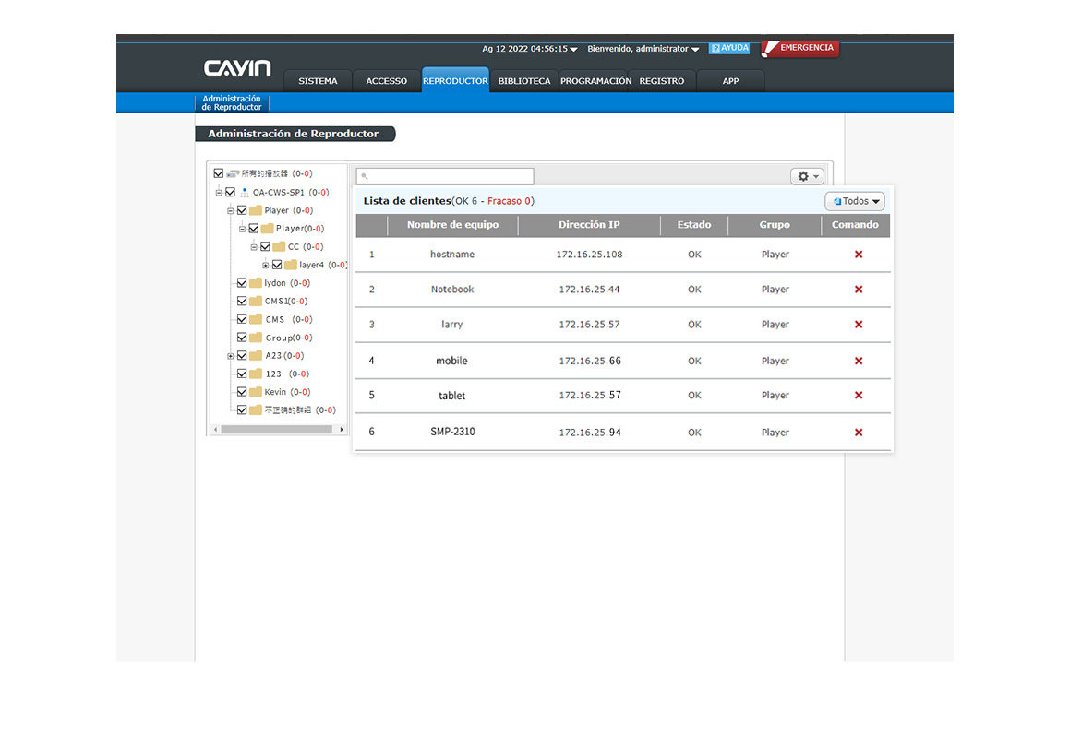Toggle the QA-CWS-SP1 checkbox

(231, 192)
